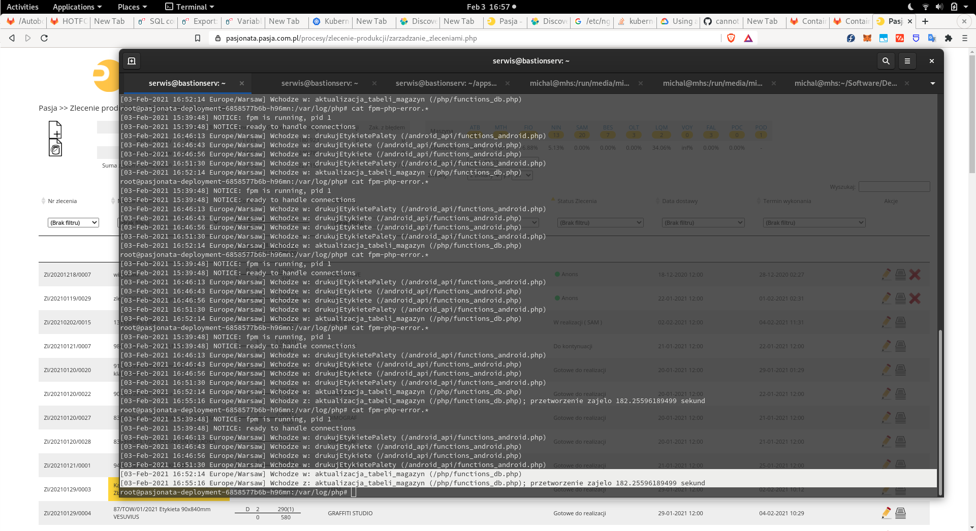Screen dimensions: 976x531
Task: Click Pasja breadcrumb link
Action: (48, 108)
